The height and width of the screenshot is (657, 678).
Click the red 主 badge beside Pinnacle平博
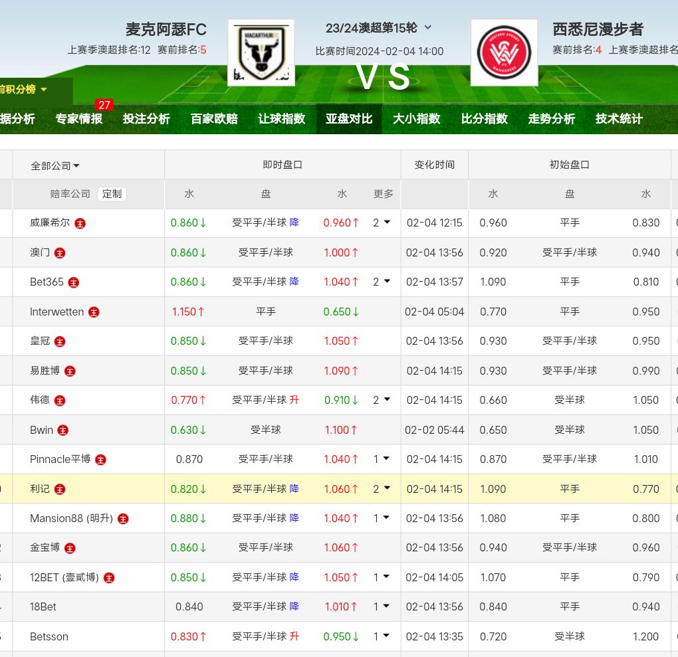(100, 460)
